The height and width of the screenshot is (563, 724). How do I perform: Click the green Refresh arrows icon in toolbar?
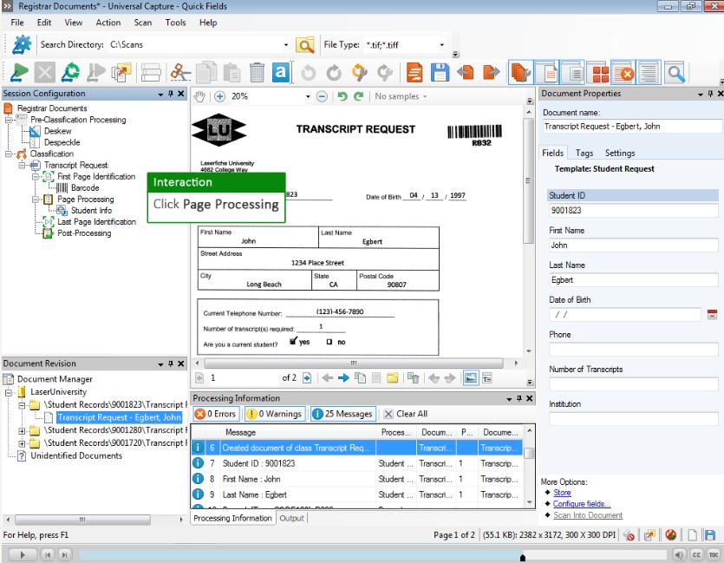coord(70,73)
